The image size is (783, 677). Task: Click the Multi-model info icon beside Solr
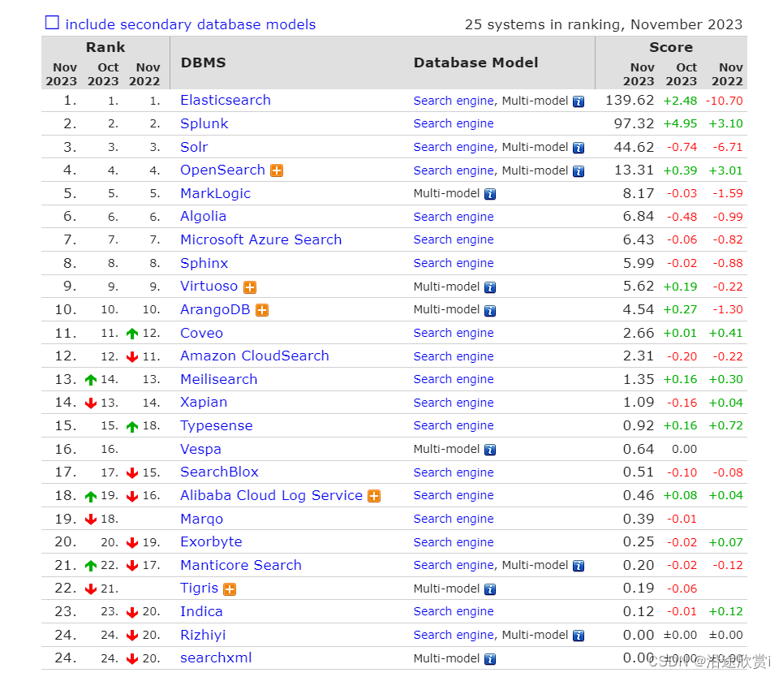[578, 147]
